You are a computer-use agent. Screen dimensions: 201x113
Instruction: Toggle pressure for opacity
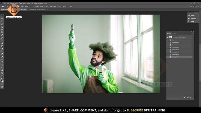pos(47,6)
